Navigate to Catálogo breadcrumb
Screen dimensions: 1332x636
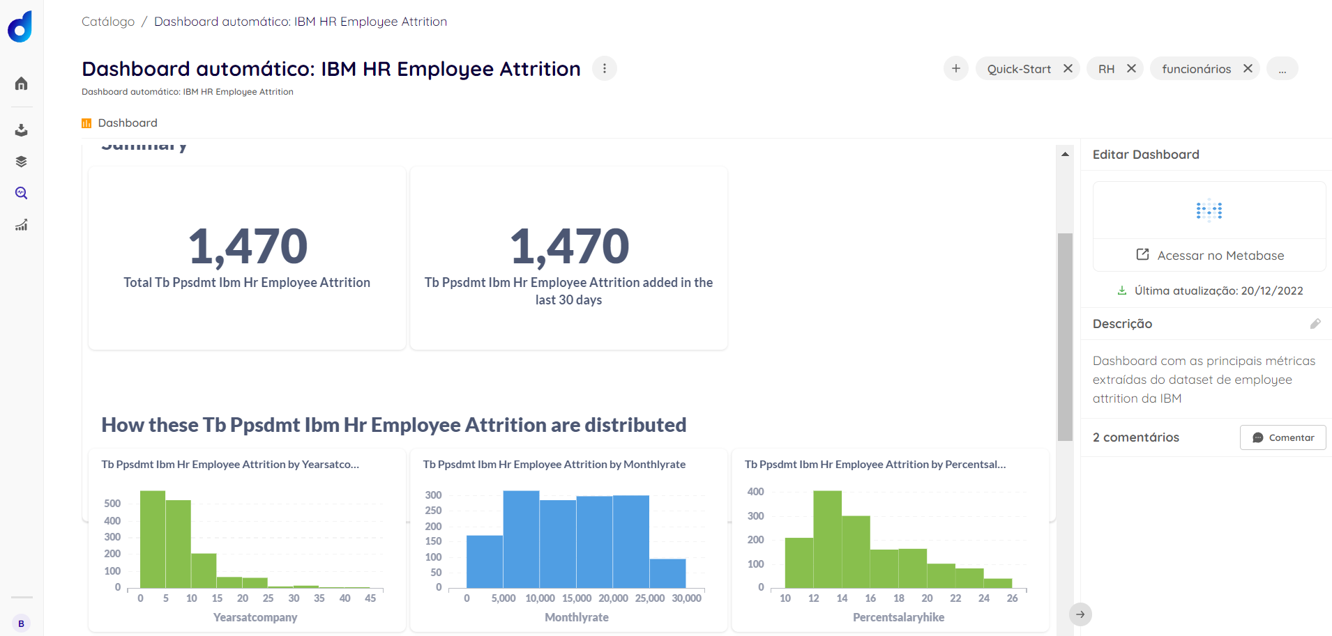pyautogui.click(x=108, y=22)
